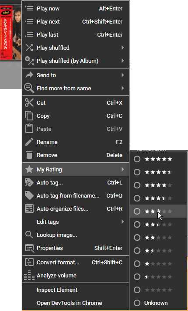Click the clipboard Paste icon
This screenshot has height=311, width=188.
pos(29,129)
